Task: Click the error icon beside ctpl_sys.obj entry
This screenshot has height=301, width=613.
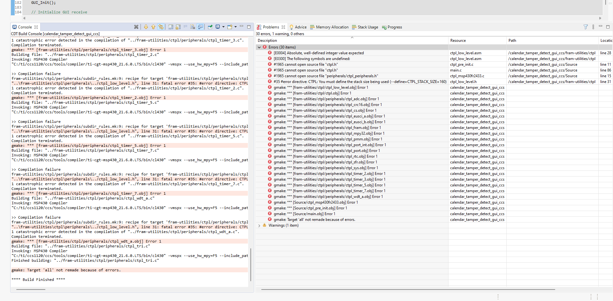Action: click(270, 168)
